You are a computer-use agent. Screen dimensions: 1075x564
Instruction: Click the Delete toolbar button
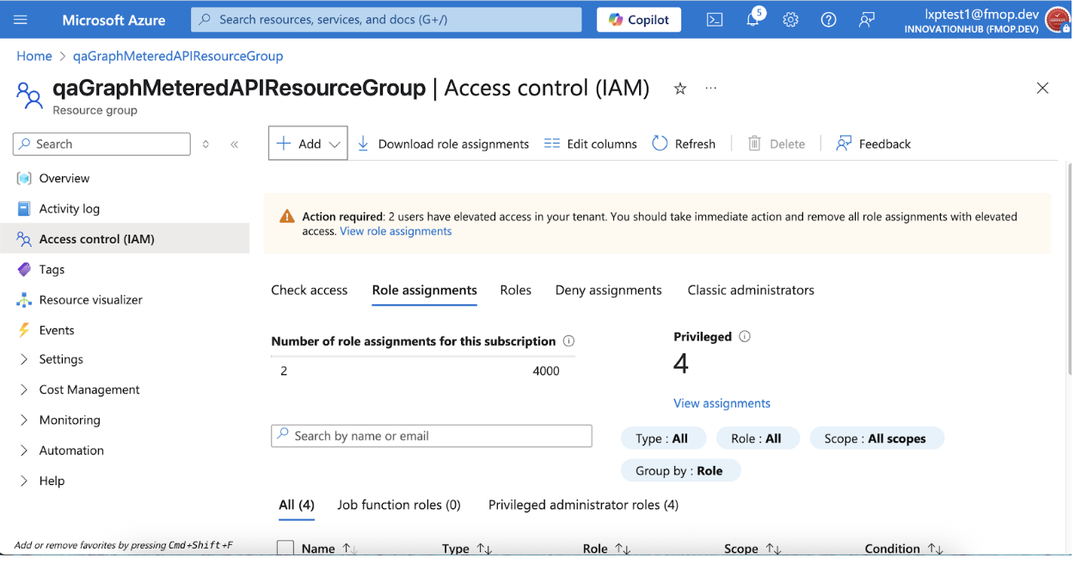[x=777, y=144]
